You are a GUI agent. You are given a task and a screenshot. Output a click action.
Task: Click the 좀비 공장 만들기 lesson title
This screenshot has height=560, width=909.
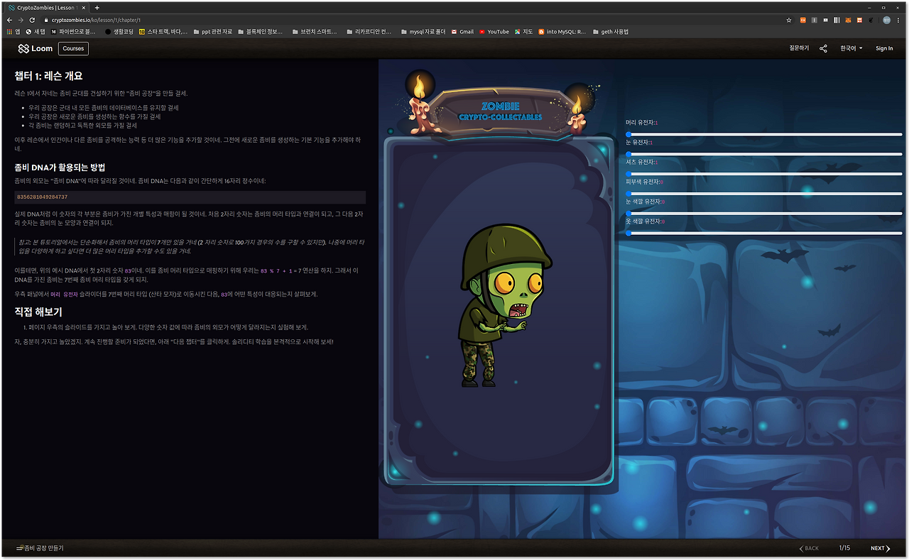tap(44, 549)
